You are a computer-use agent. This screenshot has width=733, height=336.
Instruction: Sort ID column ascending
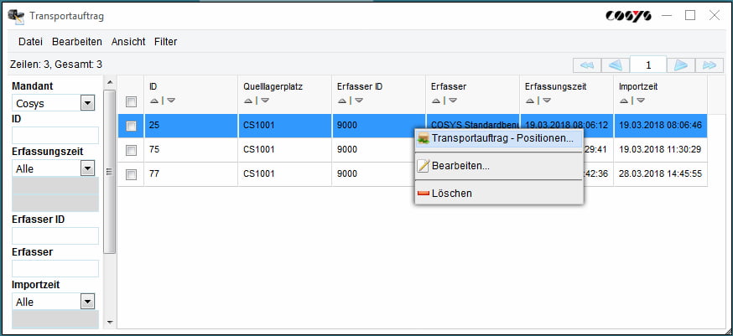pos(153,100)
